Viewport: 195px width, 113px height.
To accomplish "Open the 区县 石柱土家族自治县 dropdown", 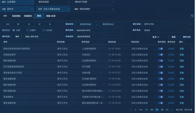I will [53, 9].
